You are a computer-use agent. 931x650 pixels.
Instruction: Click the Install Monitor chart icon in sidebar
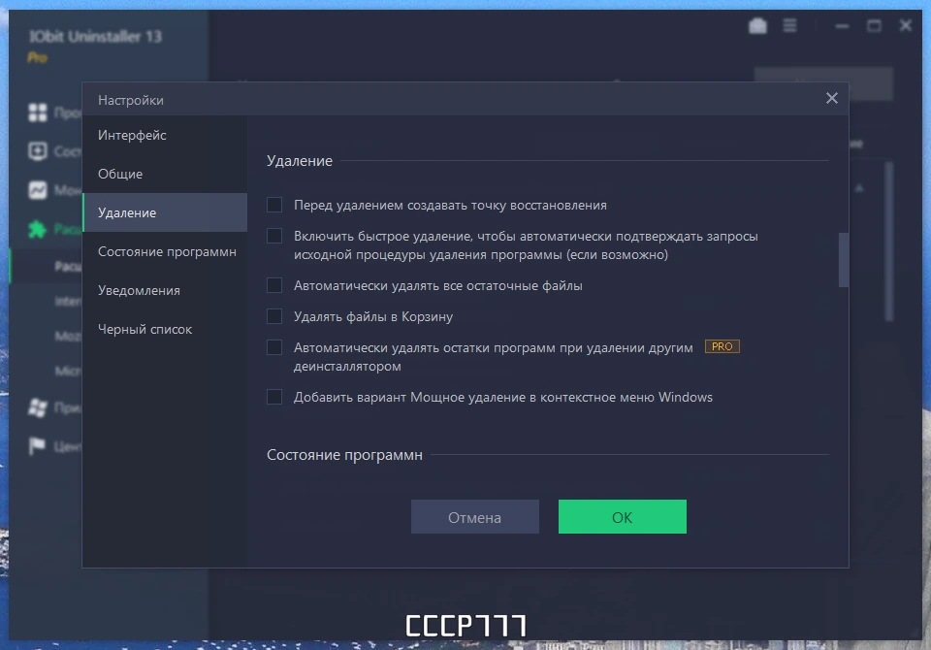pos(38,190)
